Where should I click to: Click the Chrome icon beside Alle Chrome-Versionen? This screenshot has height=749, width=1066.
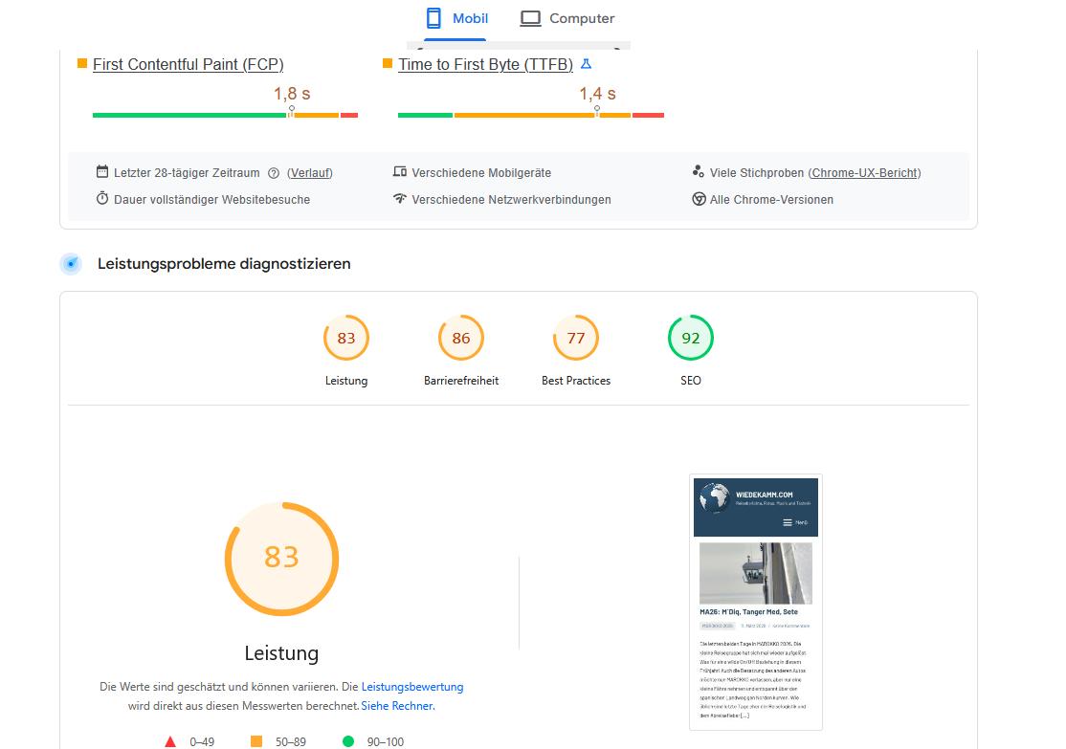pos(699,199)
